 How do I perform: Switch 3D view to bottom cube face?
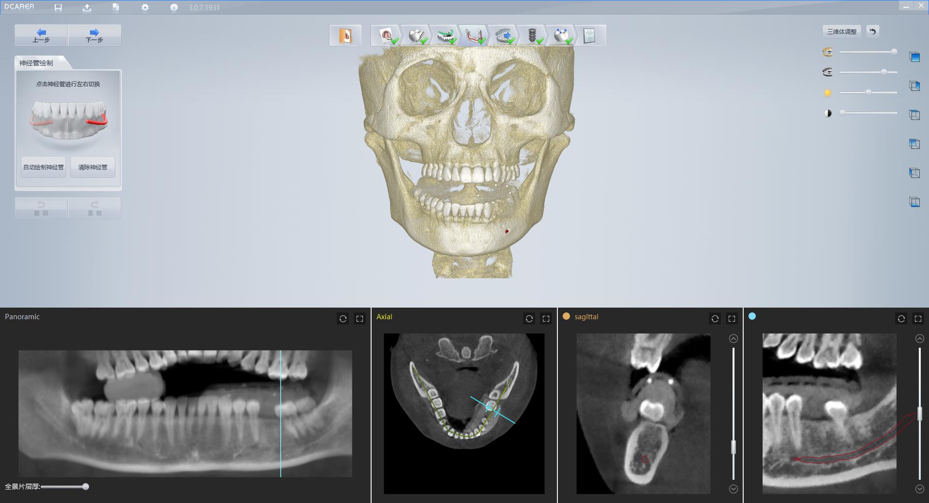point(914,202)
